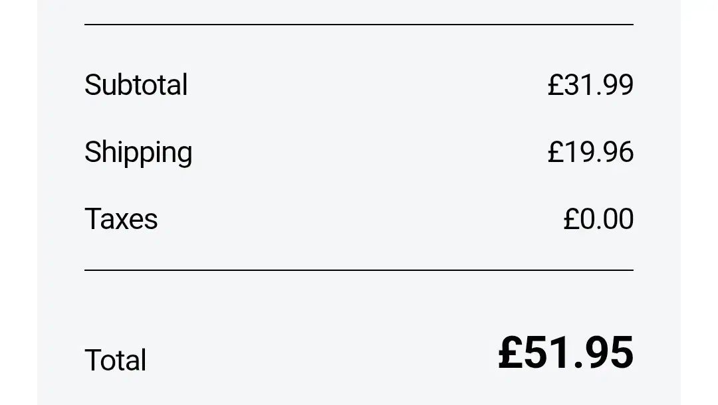Click the pound sign in the subtotal amount

click(555, 85)
